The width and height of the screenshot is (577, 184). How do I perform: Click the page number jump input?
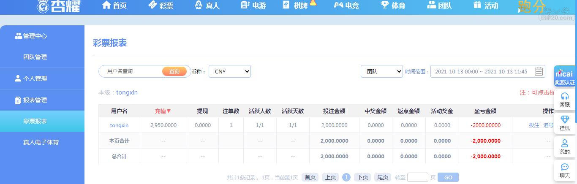(418, 177)
